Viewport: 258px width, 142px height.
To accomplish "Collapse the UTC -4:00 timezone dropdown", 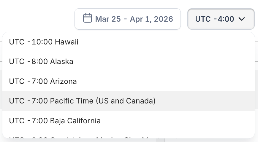I will tap(221, 19).
